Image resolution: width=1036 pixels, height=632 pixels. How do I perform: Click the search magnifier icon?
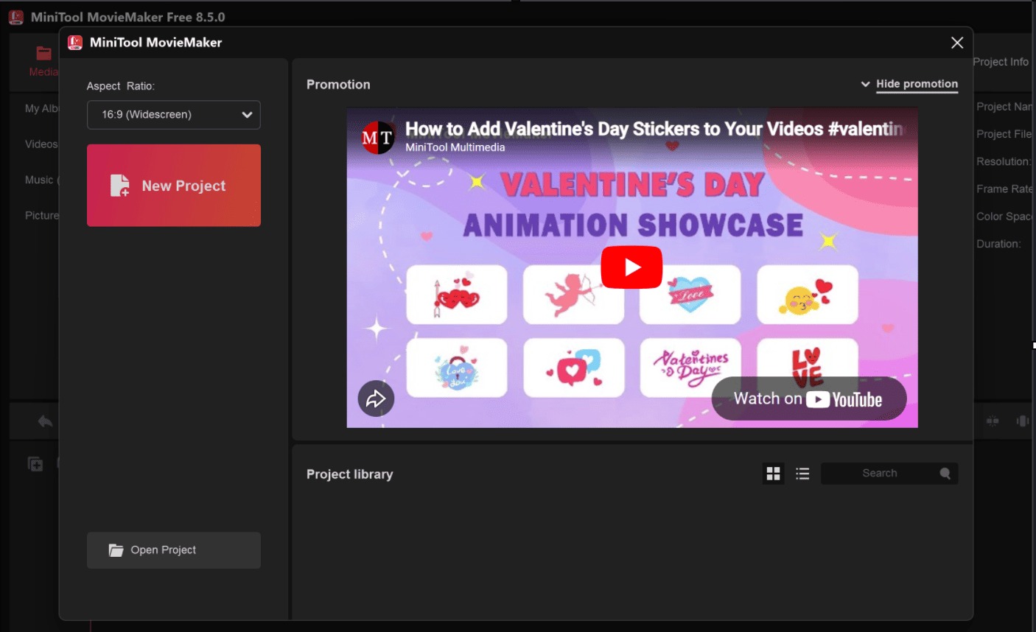pos(945,474)
